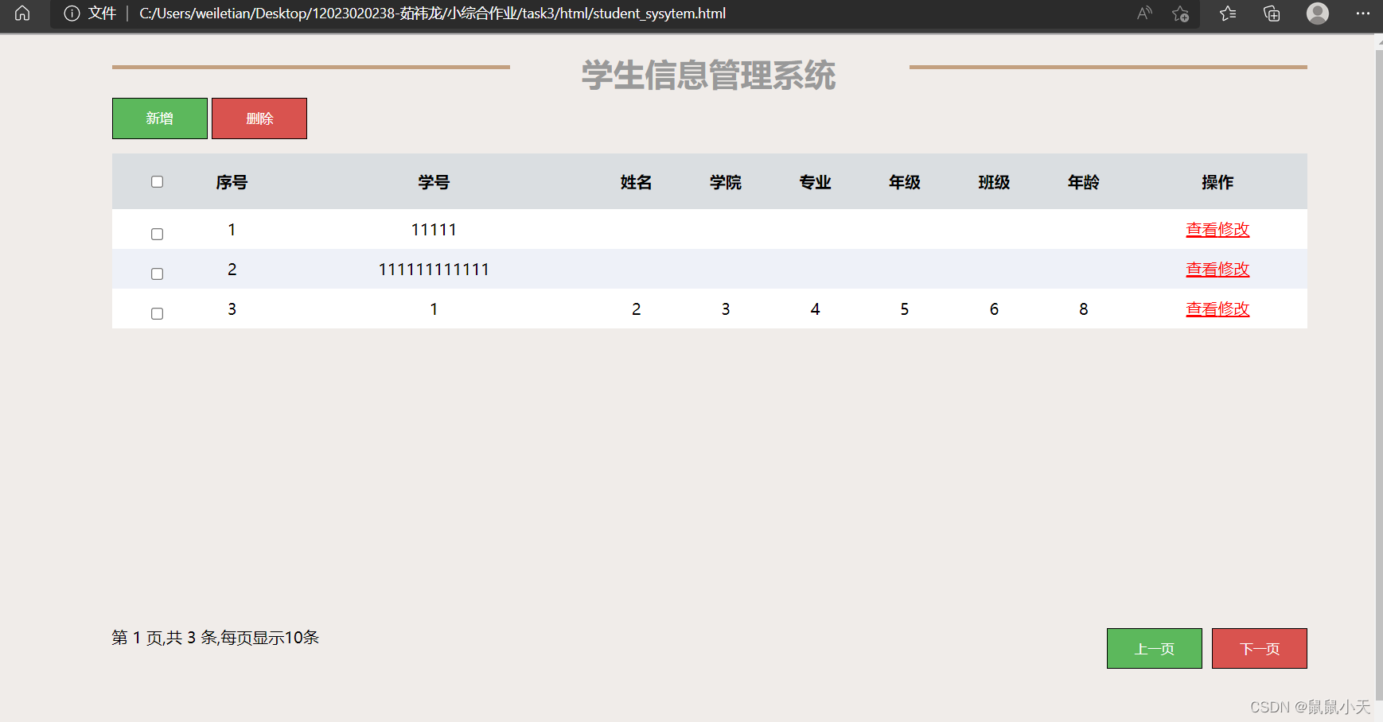Open 查看修改 link for row 3
This screenshot has height=722, width=1383.
coord(1217,309)
